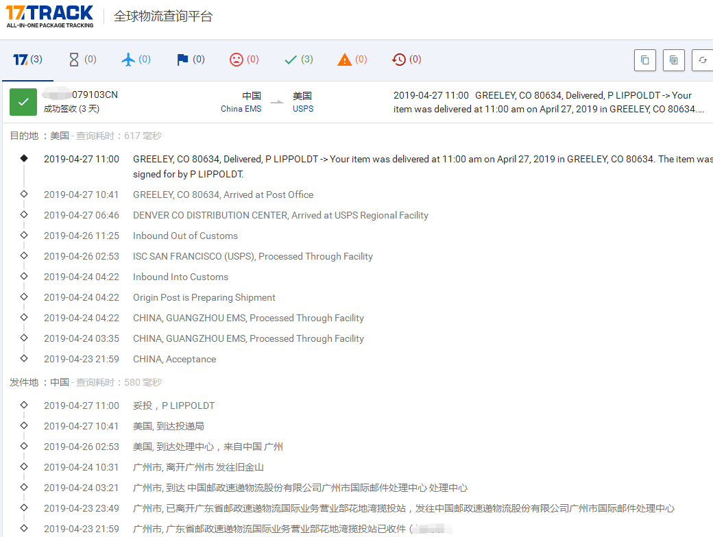Click the copy tracking details button
The height and width of the screenshot is (537, 713).
pyautogui.click(x=674, y=60)
